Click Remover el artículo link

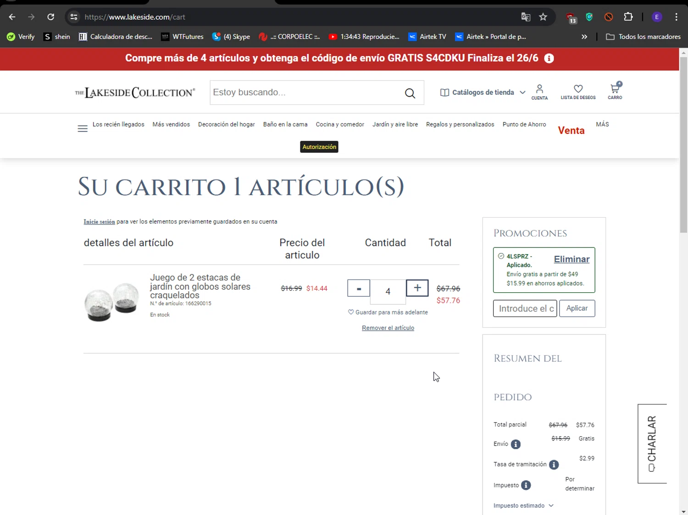click(388, 328)
